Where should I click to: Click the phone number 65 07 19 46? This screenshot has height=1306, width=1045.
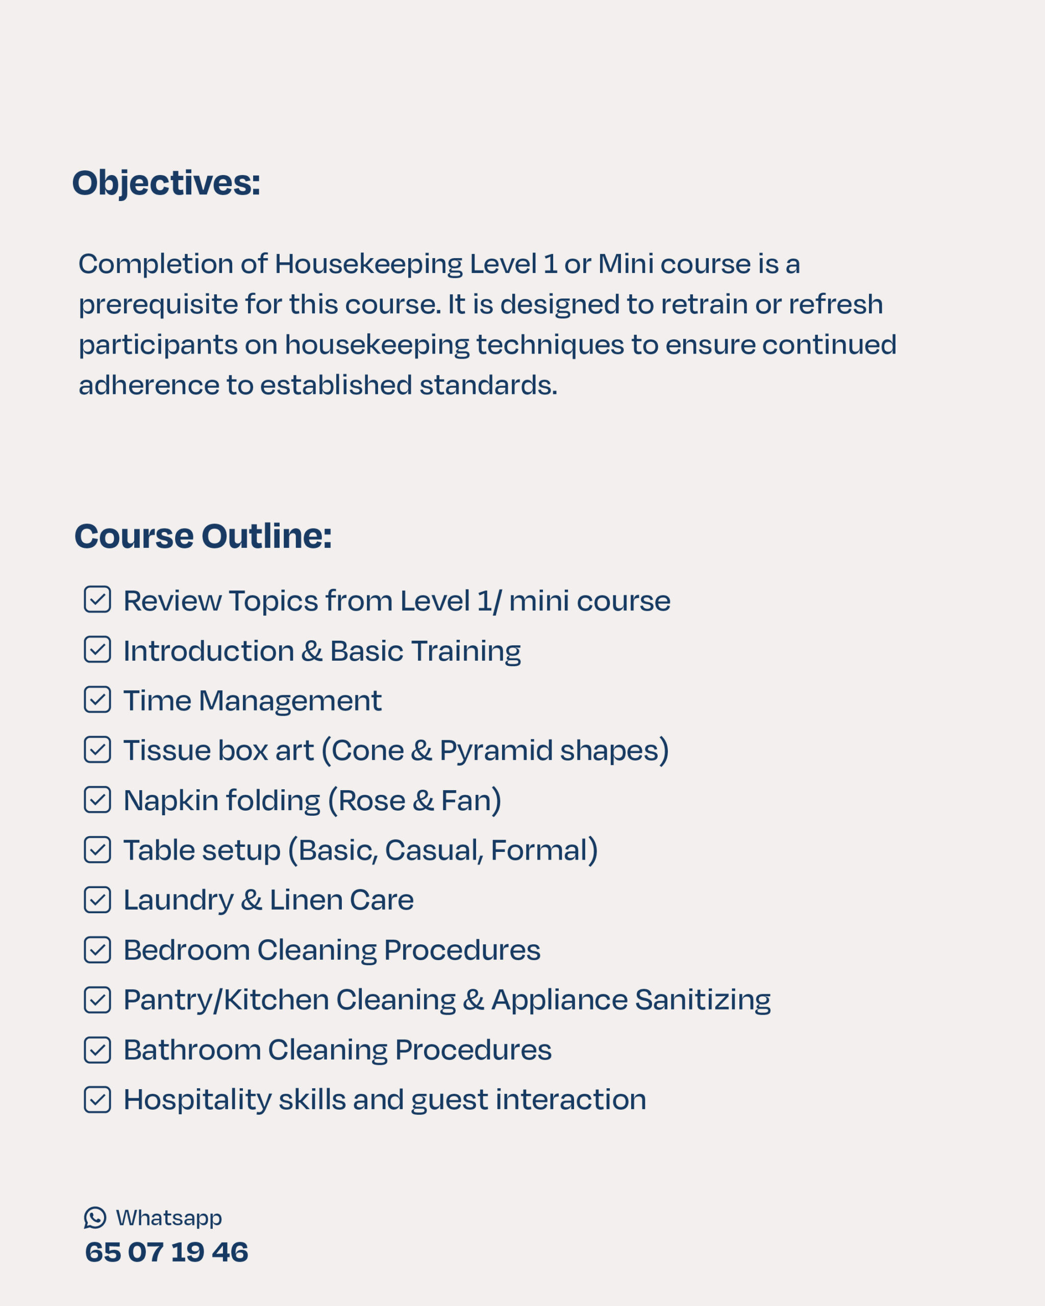(x=166, y=1252)
